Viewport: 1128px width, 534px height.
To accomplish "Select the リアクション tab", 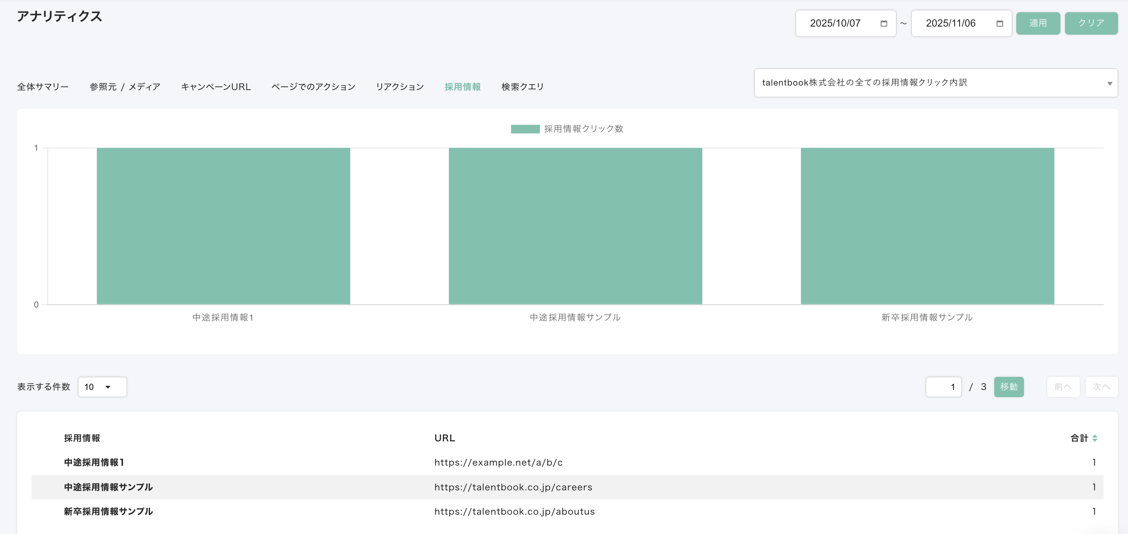I will click(x=400, y=87).
